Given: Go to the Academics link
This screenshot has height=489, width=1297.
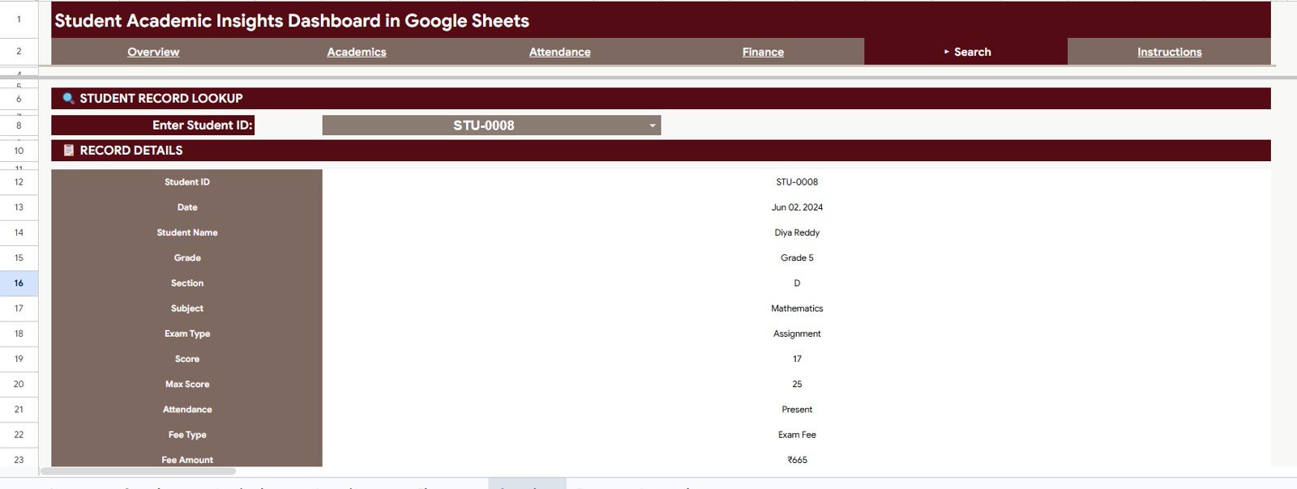Looking at the screenshot, I should [357, 52].
